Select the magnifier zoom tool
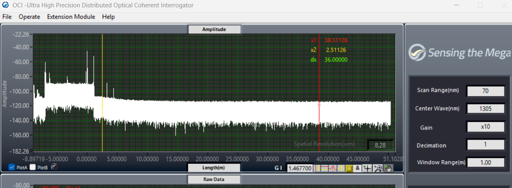Screen dimensions: 512x188 378,168
